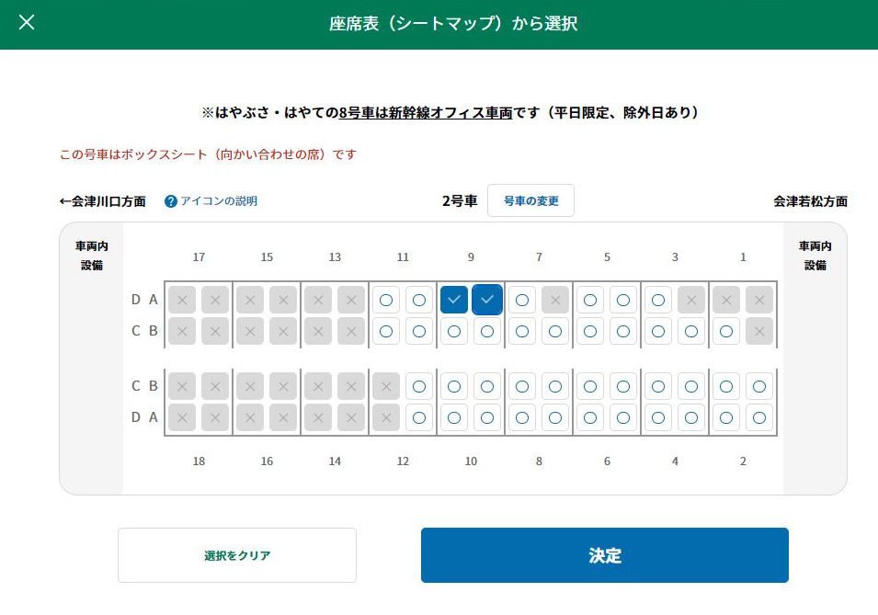Screen dimensions: 878x615
Task: Click the アイコンの説明 text link
Action: click(219, 201)
